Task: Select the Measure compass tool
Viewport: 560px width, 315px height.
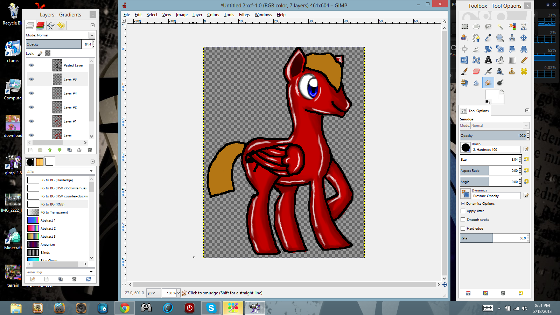Action: point(512,38)
